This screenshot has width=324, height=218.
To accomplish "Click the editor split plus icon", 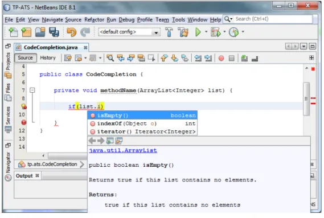I will coord(311,57).
